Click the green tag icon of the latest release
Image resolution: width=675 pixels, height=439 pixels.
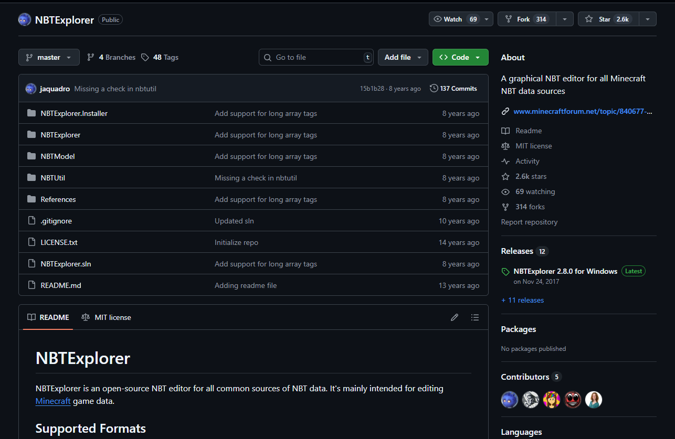pyautogui.click(x=505, y=272)
